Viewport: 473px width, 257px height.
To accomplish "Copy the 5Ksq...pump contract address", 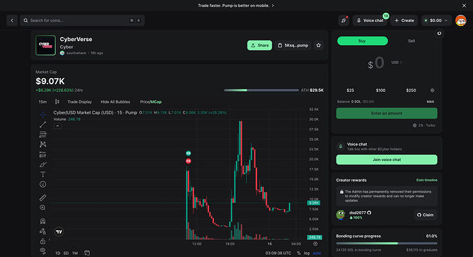I will [x=293, y=45].
